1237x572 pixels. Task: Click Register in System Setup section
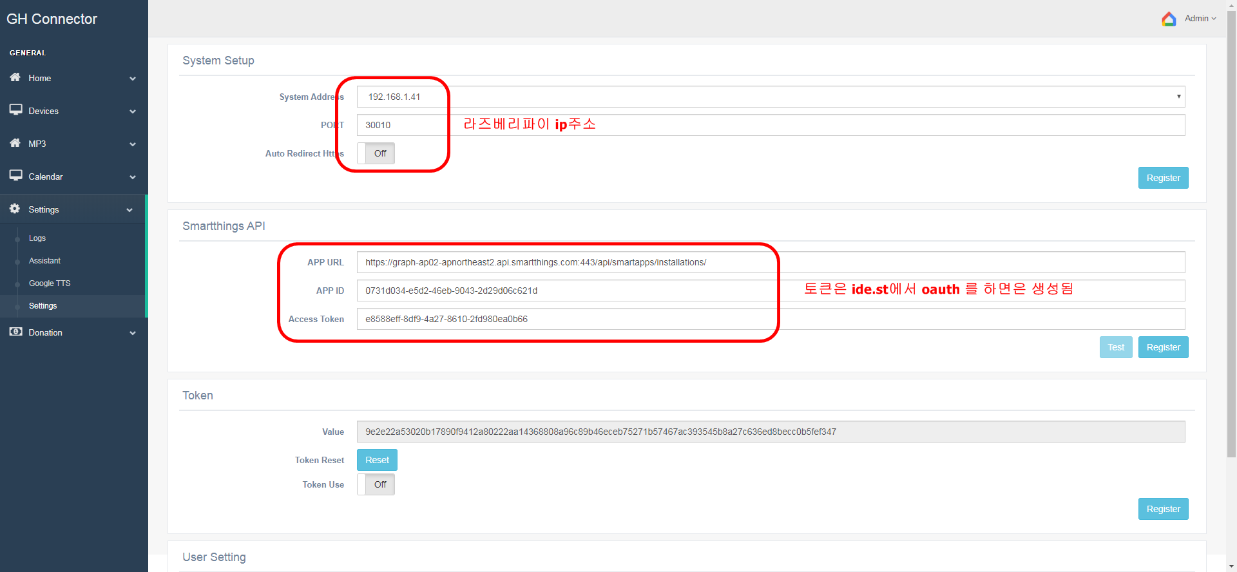tap(1163, 178)
